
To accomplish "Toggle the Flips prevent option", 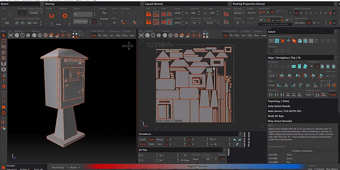I will 104,13.
